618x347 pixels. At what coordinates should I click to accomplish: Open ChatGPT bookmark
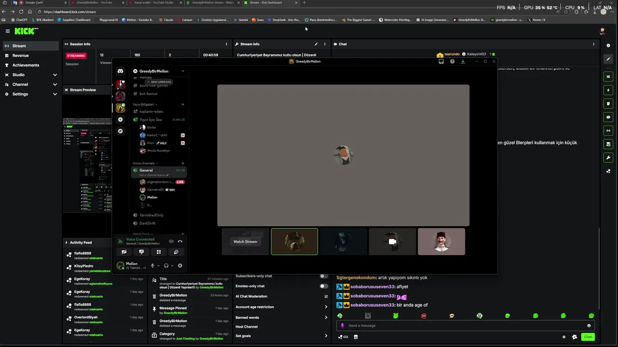(19, 20)
